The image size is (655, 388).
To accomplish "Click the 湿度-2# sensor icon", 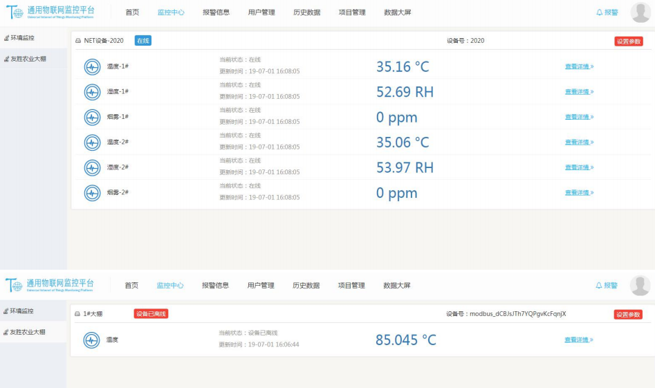I will (x=92, y=167).
